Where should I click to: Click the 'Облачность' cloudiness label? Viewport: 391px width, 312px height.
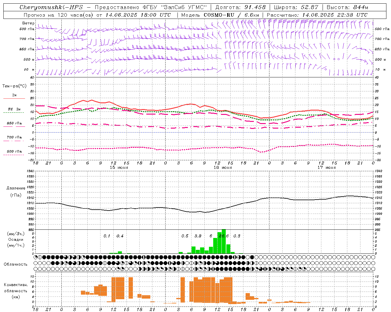16,264
